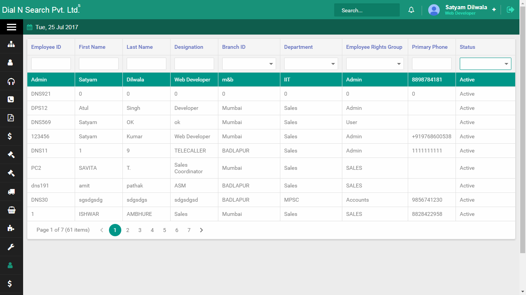This screenshot has height=295, width=526.
Task: Go to page 3
Action: pyautogui.click(x=140, y=230)
